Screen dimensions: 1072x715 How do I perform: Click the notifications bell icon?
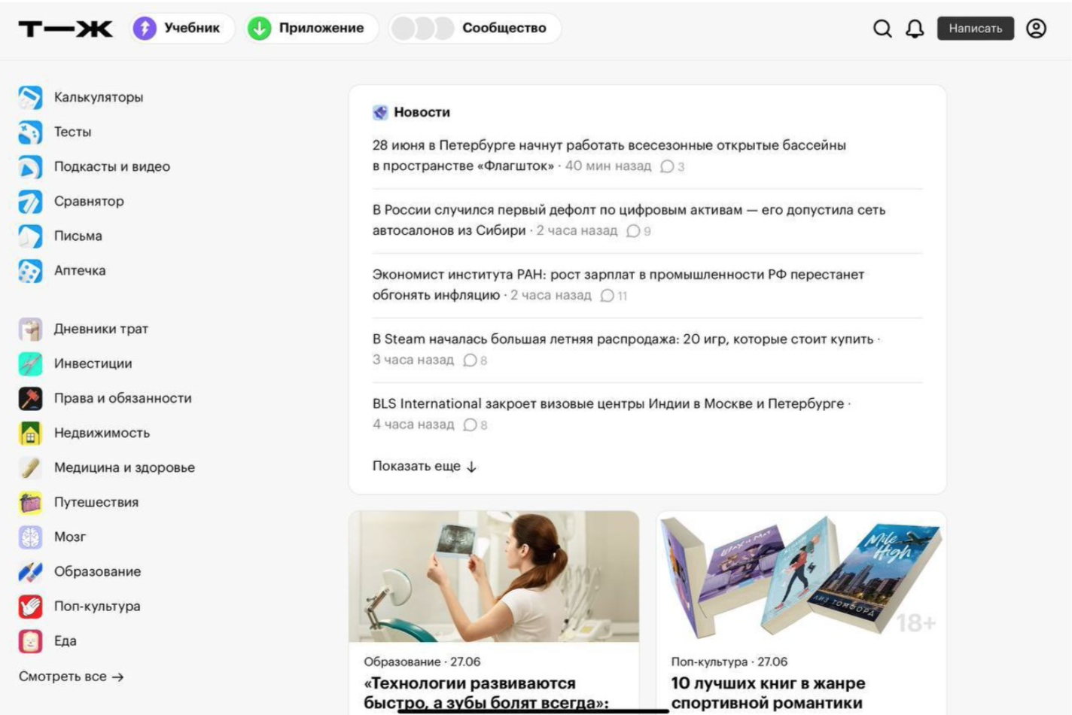pyautogui.click(x=915, y=29)
